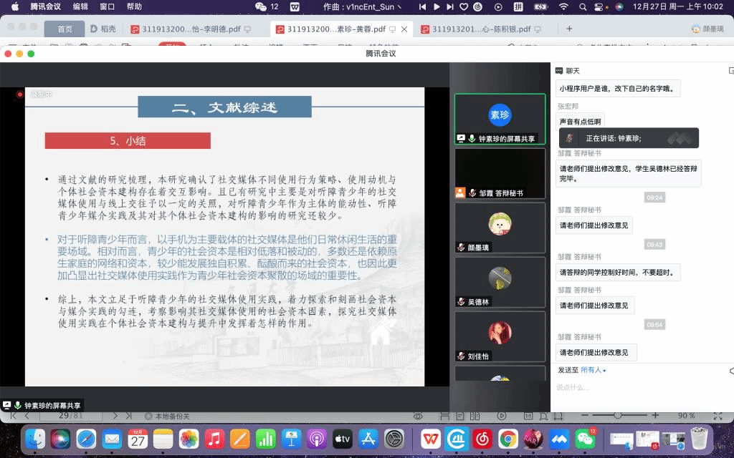Open a new tab with plus button
This screenshot has width=734, height=458.
coord(569,29)
